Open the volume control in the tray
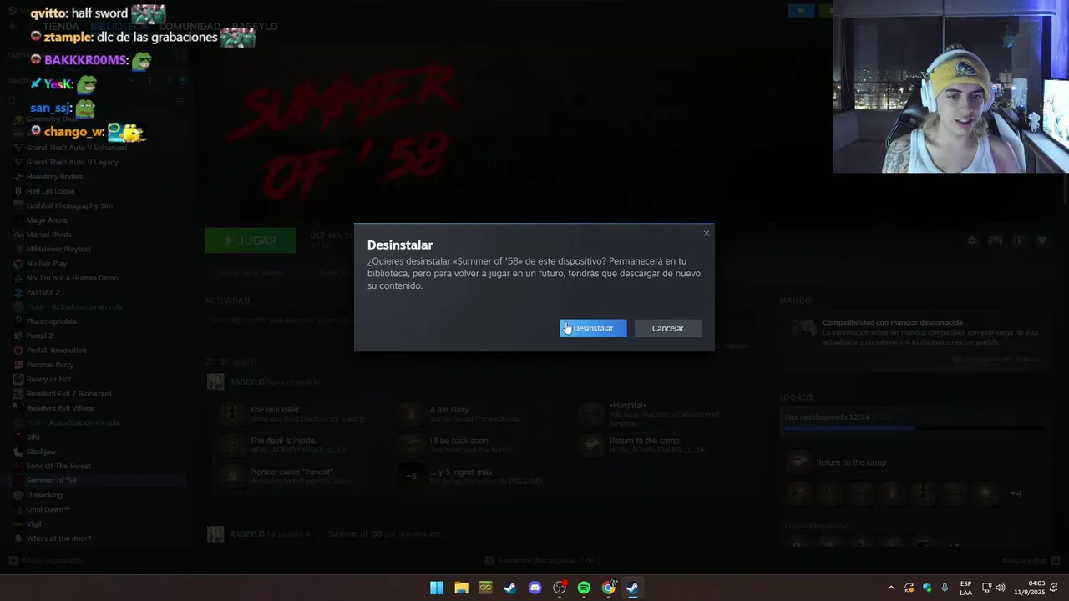 tap(1001, 588)
